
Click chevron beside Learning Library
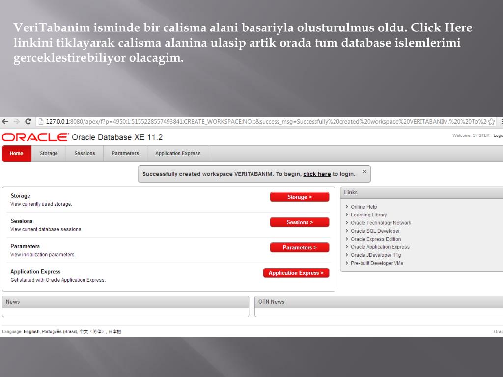347,215
